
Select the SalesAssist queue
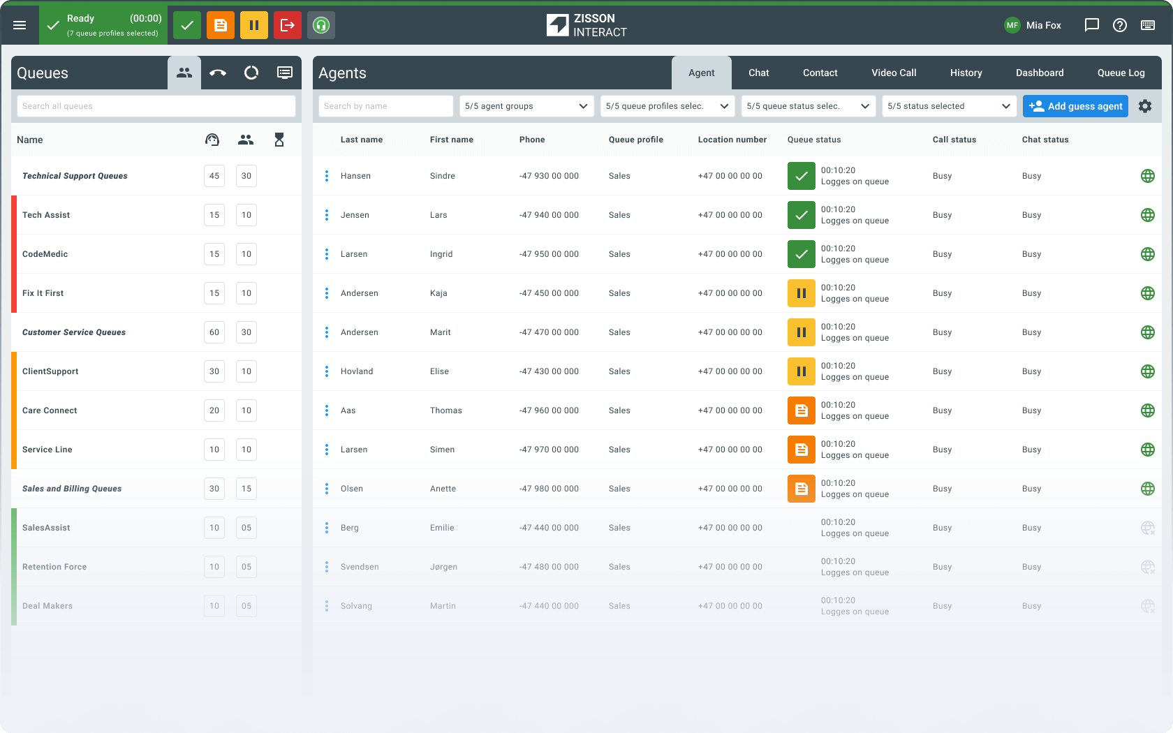156,528
